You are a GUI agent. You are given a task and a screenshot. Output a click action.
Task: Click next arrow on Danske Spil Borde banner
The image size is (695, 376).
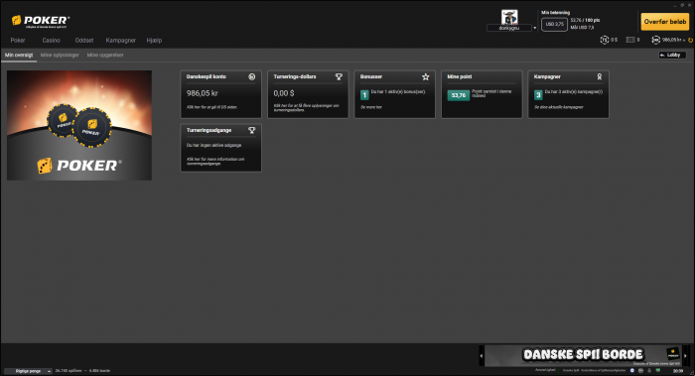pyautogui.click(x=685, y=355)
